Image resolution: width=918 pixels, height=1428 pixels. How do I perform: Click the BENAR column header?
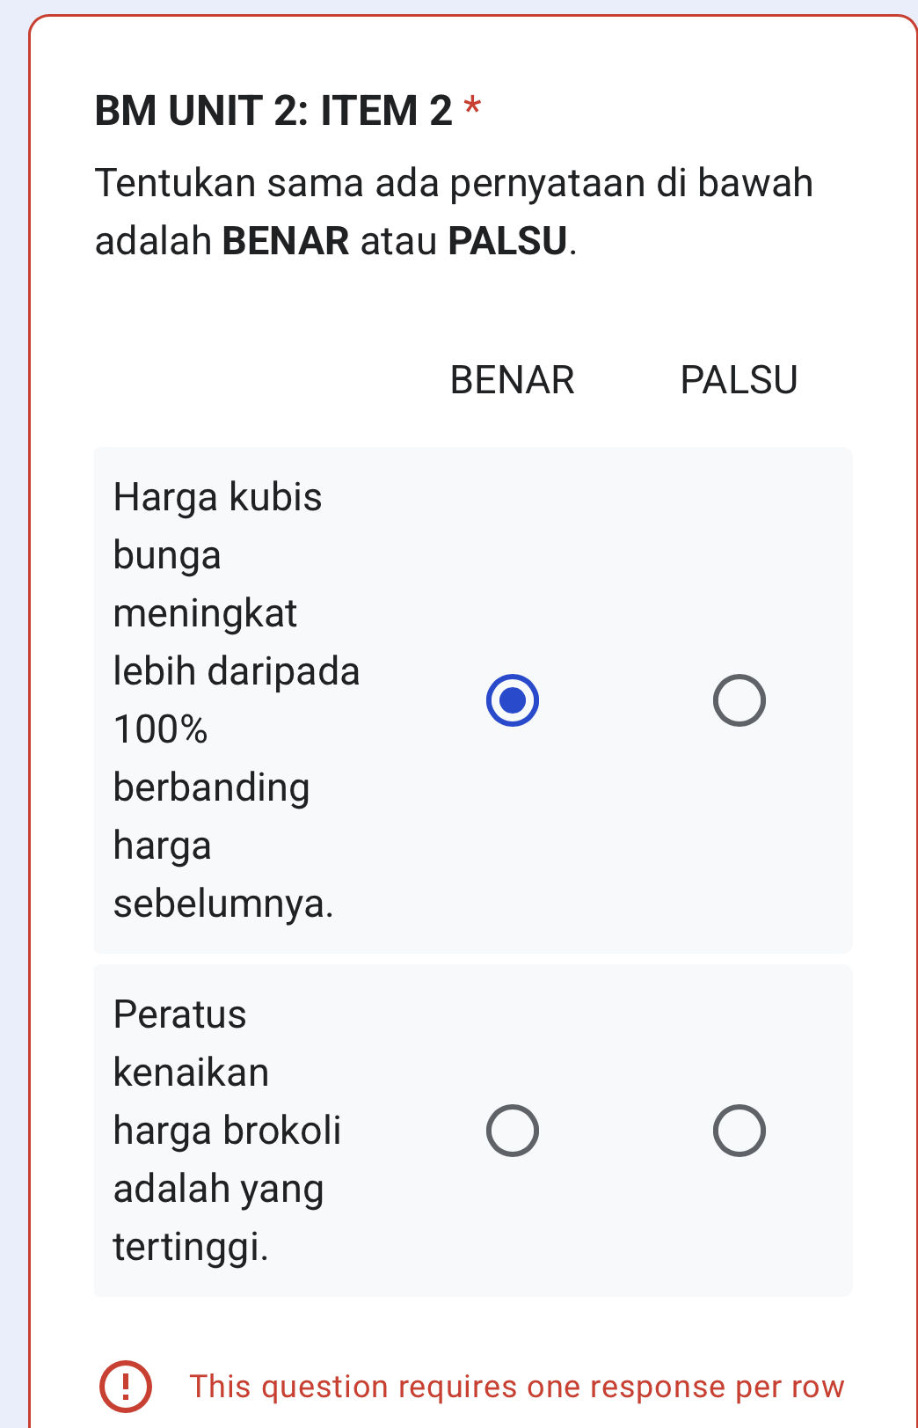[513, 379]
